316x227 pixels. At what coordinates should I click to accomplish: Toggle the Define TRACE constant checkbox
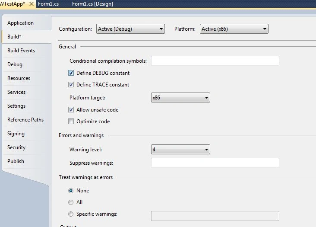(71, 85)
